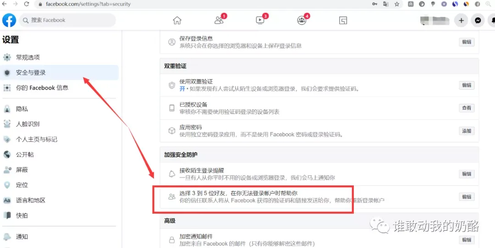495x248 pixels.
Task: Click the 已授权设备 row title
Action: pos(193,105)
